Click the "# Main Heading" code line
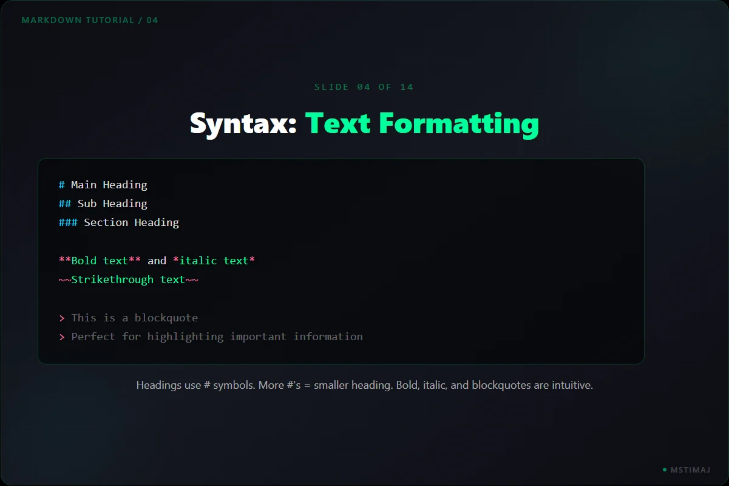729x486 pixels. coord(103,185)
